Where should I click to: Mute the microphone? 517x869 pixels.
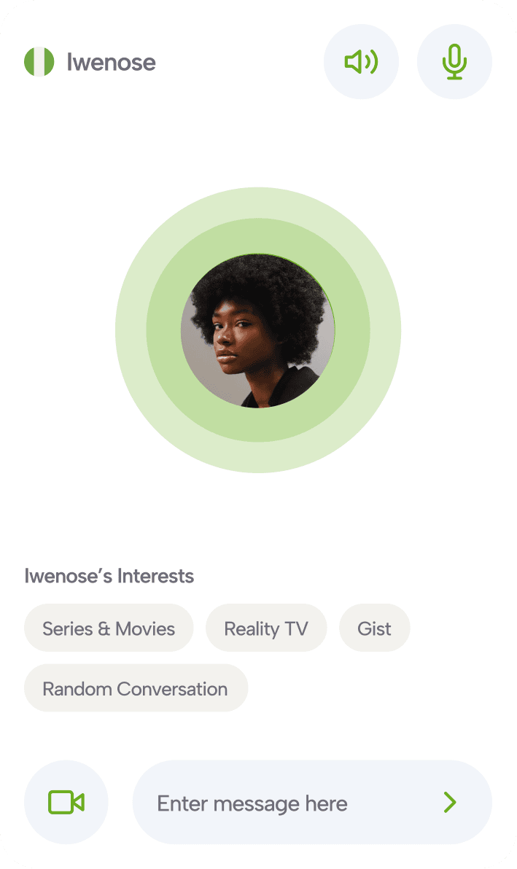454,61
